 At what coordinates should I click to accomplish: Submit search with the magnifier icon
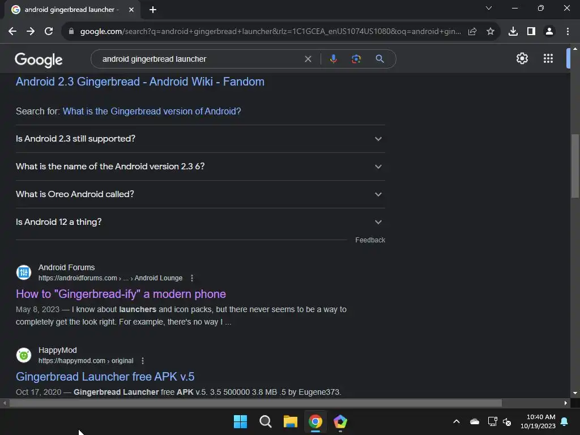point(380,59)
